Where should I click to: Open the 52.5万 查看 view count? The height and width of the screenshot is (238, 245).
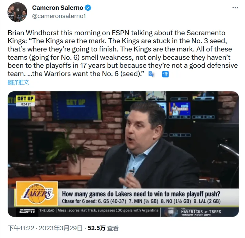coord(103,228)
